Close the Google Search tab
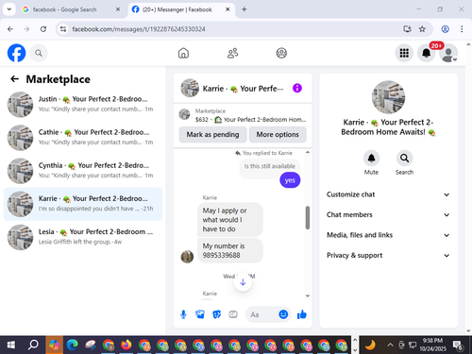472x354 pixels. (118, 9)
